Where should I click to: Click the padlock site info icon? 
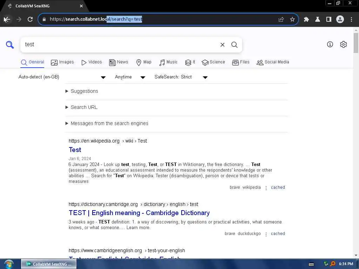pos(44,20)
